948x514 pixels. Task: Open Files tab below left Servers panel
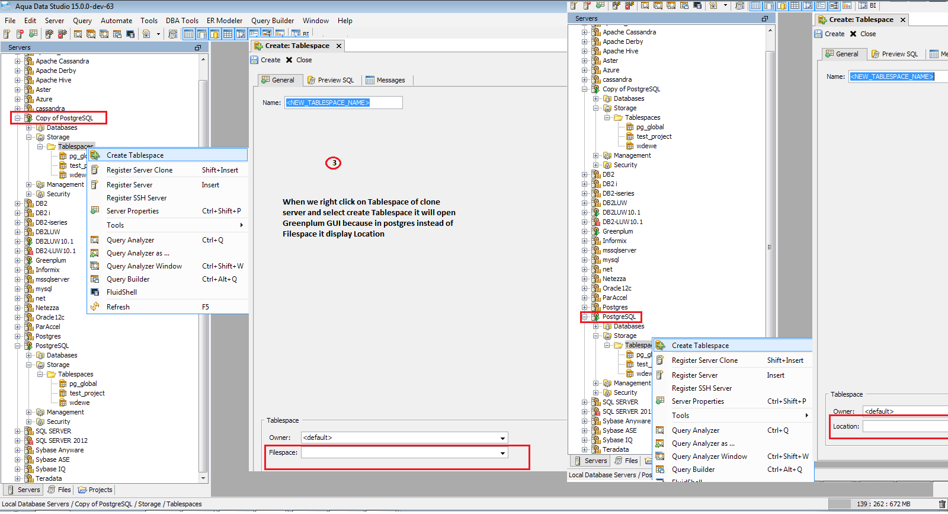tap(59, 490)
